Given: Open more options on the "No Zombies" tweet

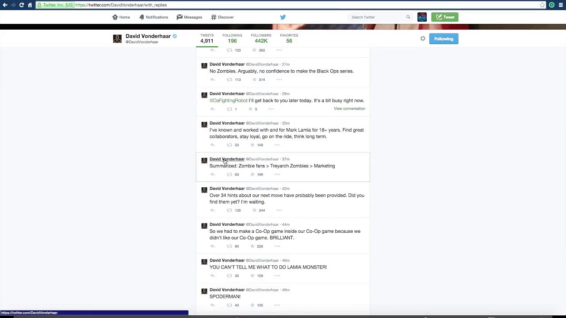Looking at the screenshot, I should coord(279,79).
